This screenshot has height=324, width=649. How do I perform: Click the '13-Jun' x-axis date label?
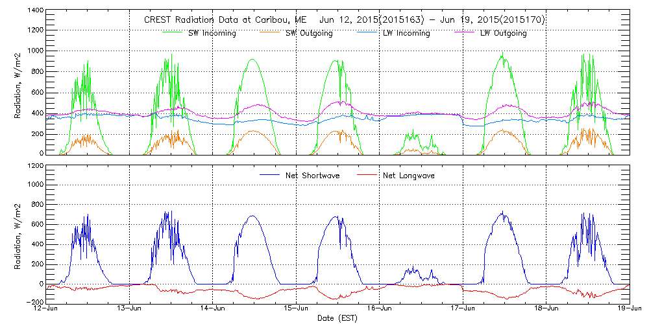pos(130,309)
